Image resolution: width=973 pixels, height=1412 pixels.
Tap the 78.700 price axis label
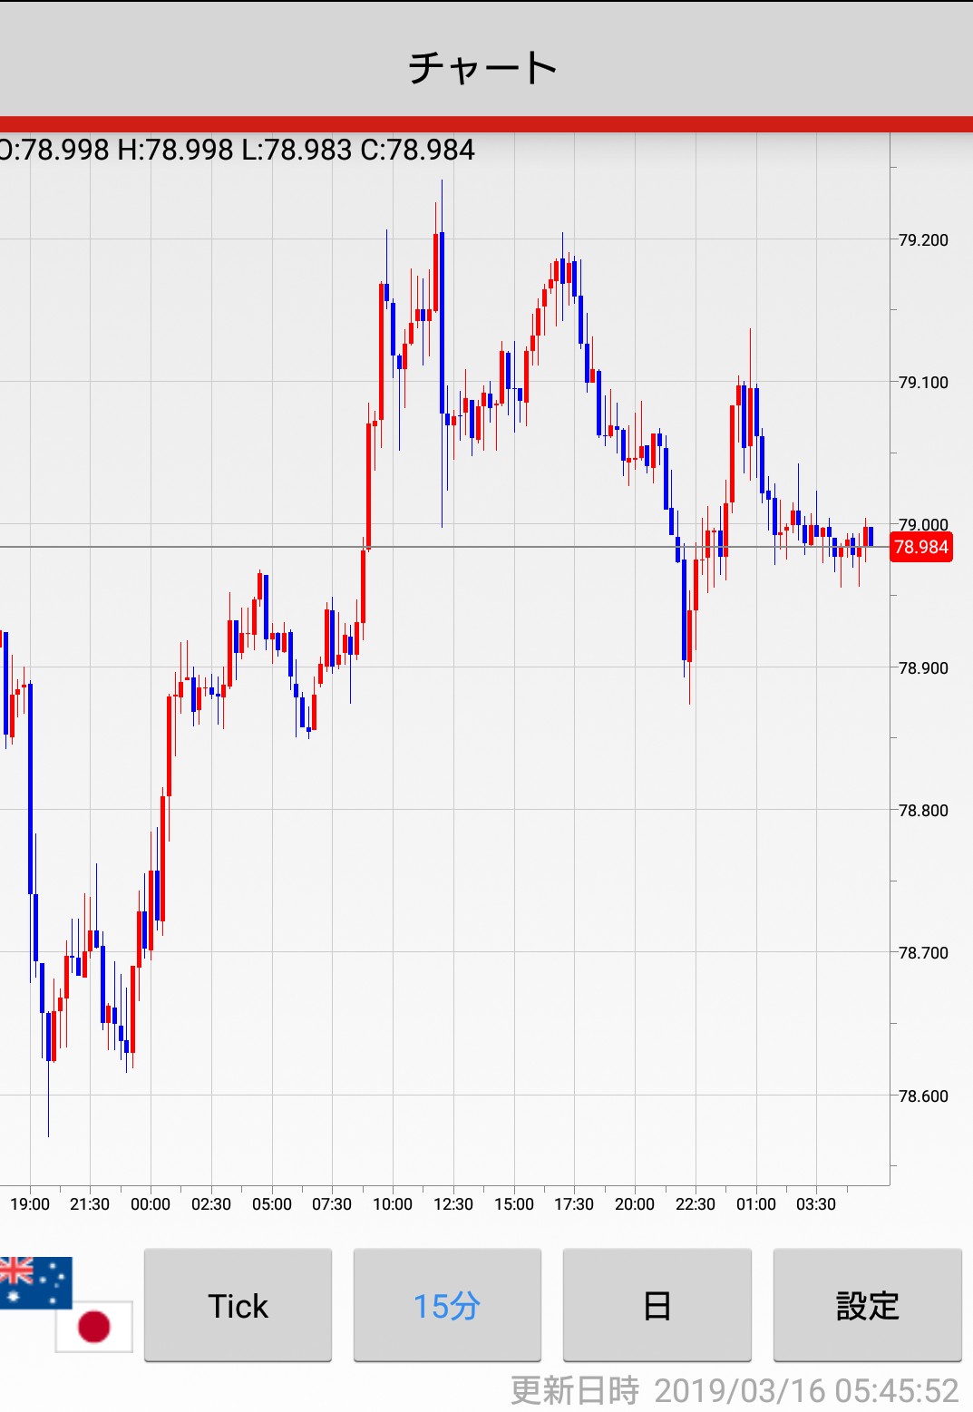(x=923, y=953)
